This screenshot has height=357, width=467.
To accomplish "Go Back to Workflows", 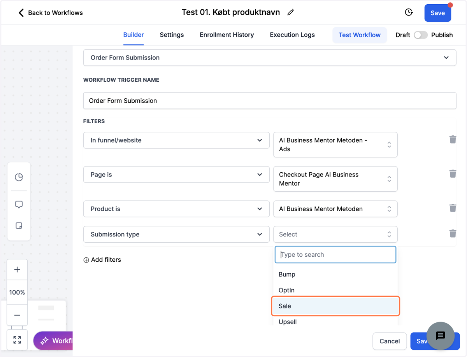I will coord(51,13).
